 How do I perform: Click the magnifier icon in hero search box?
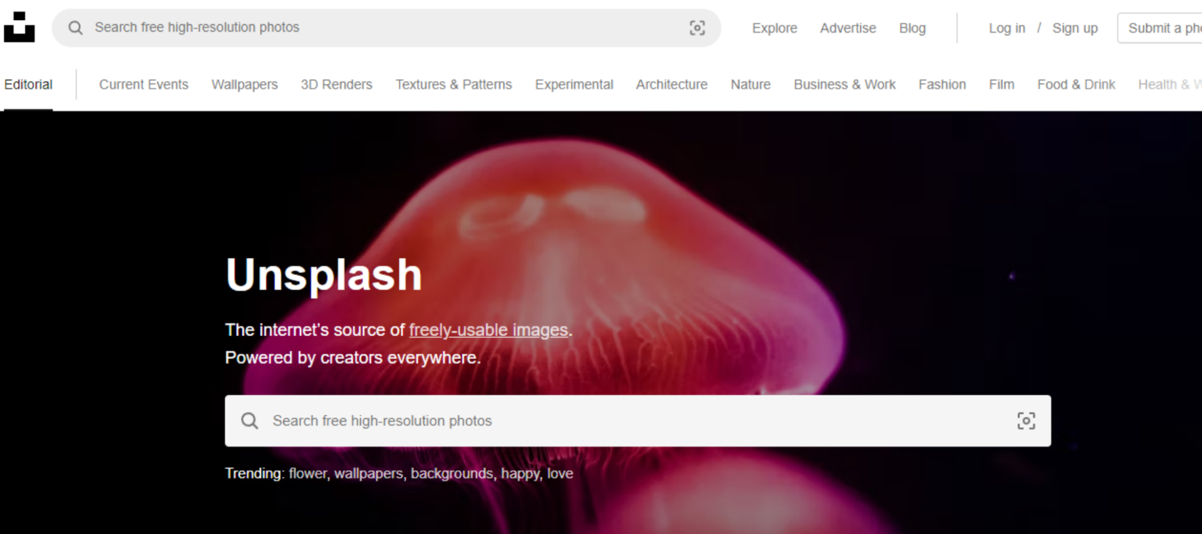pos(250,421)
